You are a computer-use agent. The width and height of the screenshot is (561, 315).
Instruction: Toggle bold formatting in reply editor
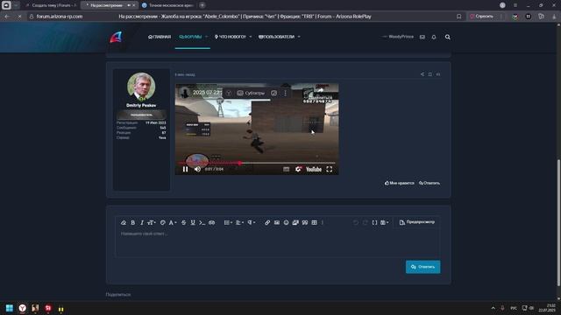tap(132, 222)
